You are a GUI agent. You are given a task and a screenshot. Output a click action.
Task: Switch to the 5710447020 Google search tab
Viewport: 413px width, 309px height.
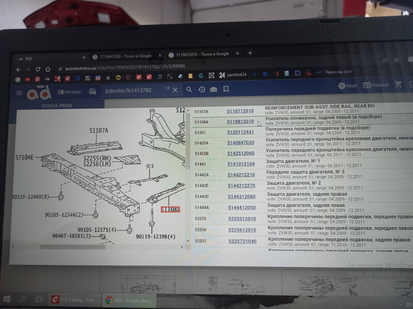click(x=124, y=56)
